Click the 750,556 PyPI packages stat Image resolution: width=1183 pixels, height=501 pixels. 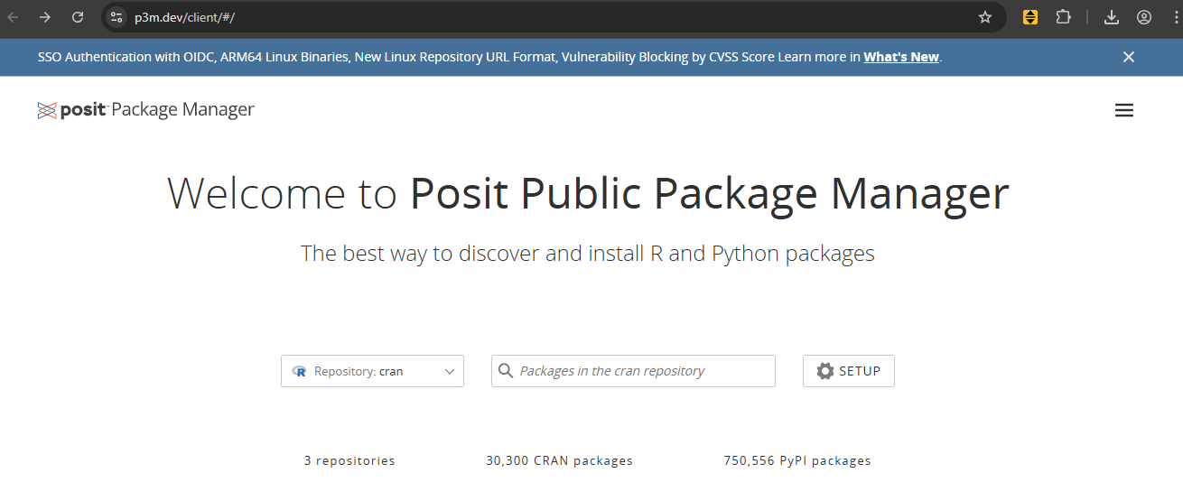[796, 460]
